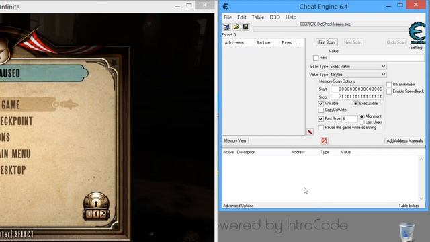Open the Scan Type dropdown
Screen dimensions: 430x242
coord(357,67)
